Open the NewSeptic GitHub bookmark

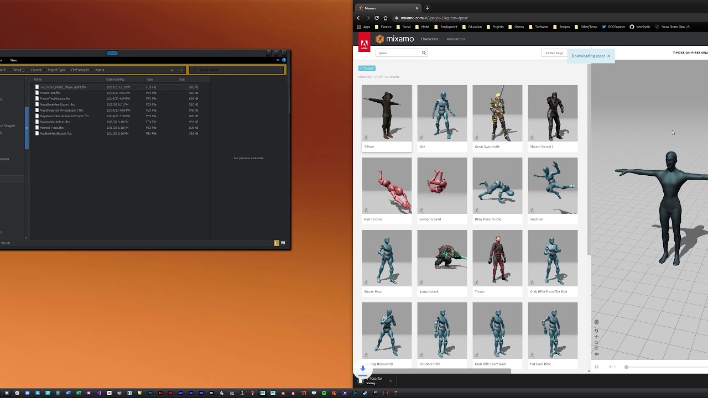(640, 27)
